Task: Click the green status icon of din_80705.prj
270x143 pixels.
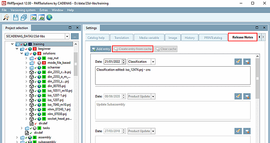Action: [44, 86]
